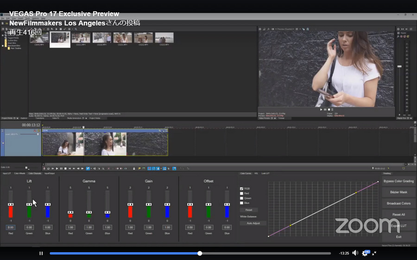Switch to the Color Wheels tab

pyautogui.click(x=19, y=173)
